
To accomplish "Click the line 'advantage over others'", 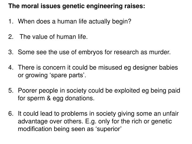I will [x=95, y=122].
